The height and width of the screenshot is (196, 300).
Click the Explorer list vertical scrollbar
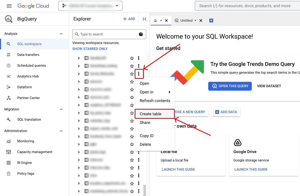pos(145,190)
